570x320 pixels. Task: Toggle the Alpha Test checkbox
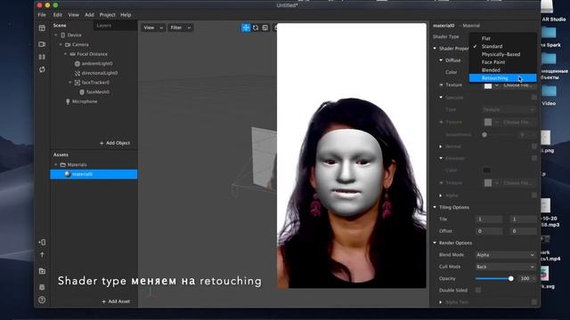(x=534, y=302)
